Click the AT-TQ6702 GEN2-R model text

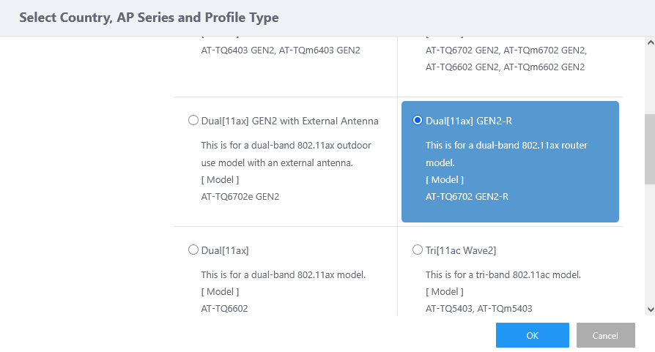[x=467, y=197]
